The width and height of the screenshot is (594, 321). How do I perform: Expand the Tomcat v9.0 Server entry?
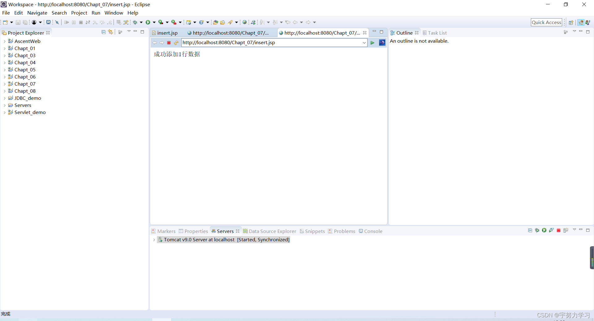(154, 240)
